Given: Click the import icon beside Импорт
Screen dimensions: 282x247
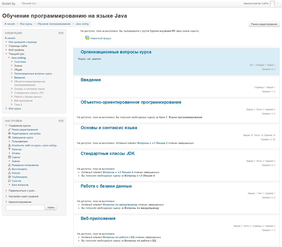Looking at the screenshot, I should pyautogui.click(x=9, y=173).
